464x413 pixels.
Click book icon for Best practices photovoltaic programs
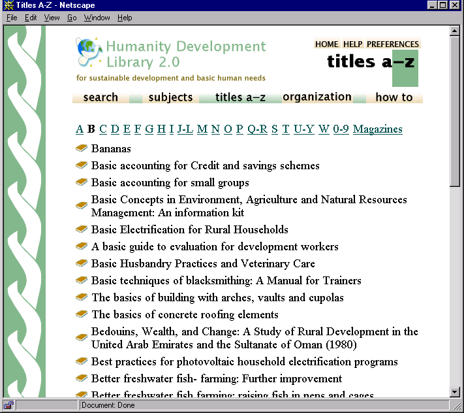click(x=82, y=362)
